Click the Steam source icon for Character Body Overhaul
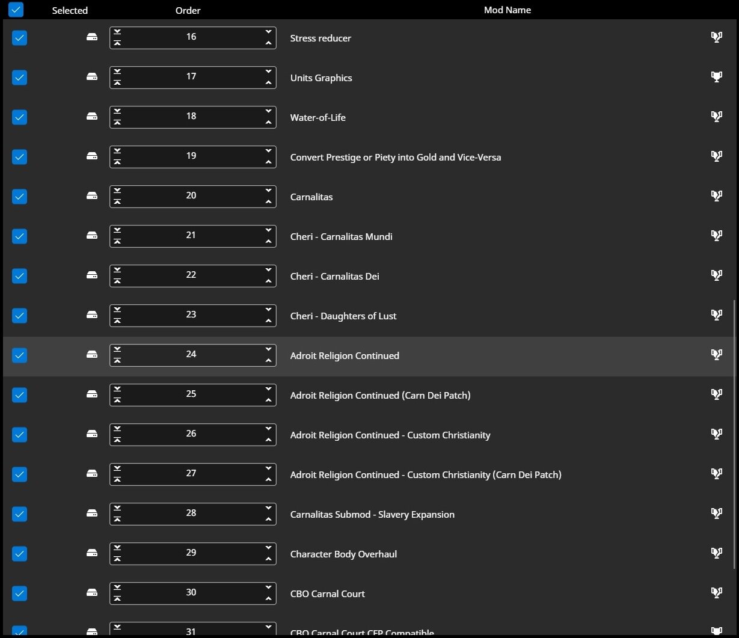The image size is (739, 638). 92,553
